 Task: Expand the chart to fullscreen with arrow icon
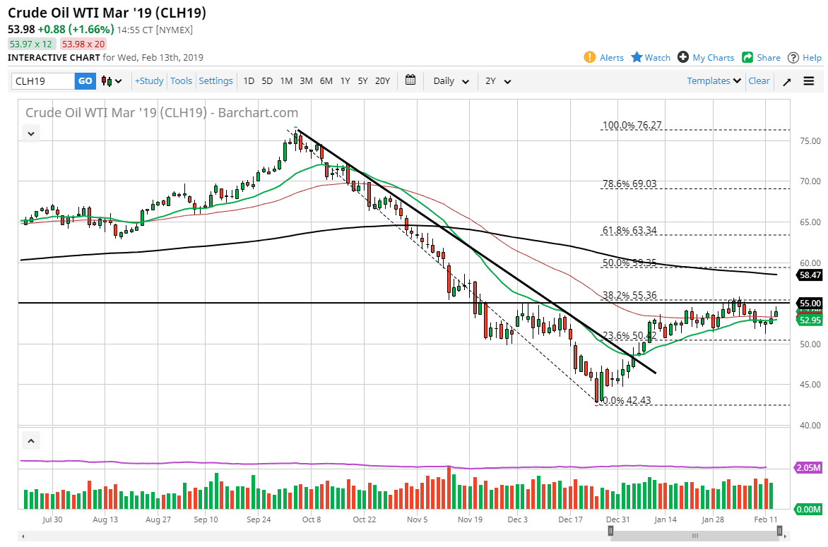(786, 80)
